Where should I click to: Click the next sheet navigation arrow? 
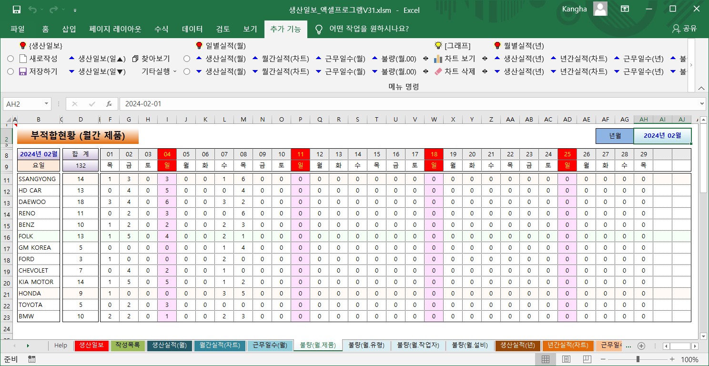point(28,346)
